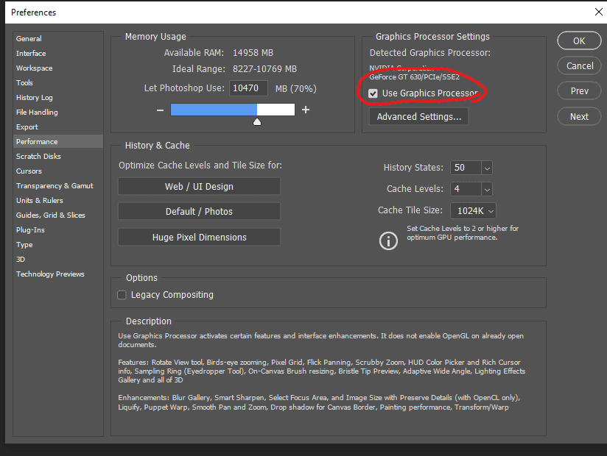Switch to the Scratch Disks category
Screen dimensions: 607x456
coord(38,156)
